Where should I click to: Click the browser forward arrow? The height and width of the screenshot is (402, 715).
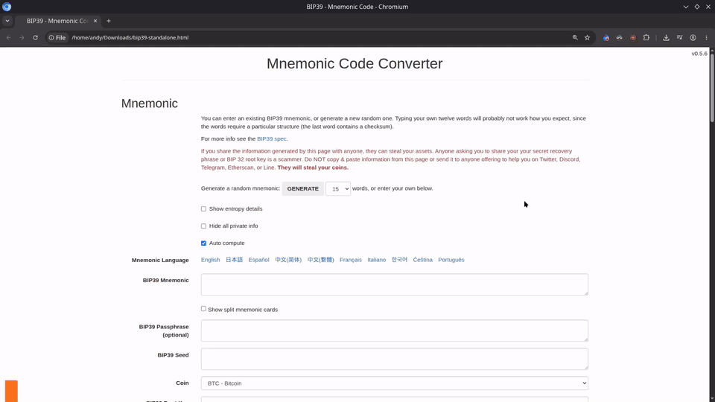(22, 37)
